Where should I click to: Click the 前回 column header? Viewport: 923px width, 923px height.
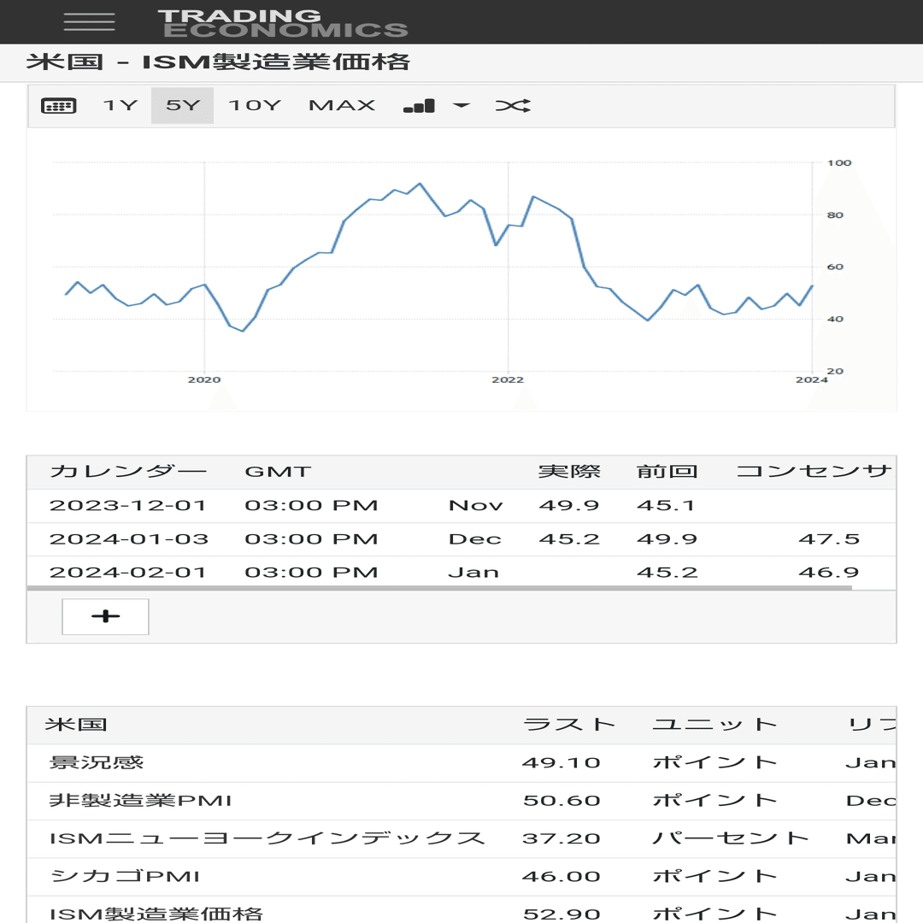(667, 472)
